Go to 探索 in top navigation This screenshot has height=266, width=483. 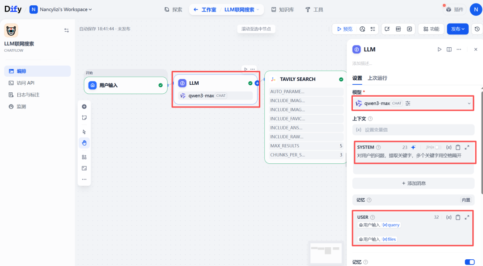(173, 9)
